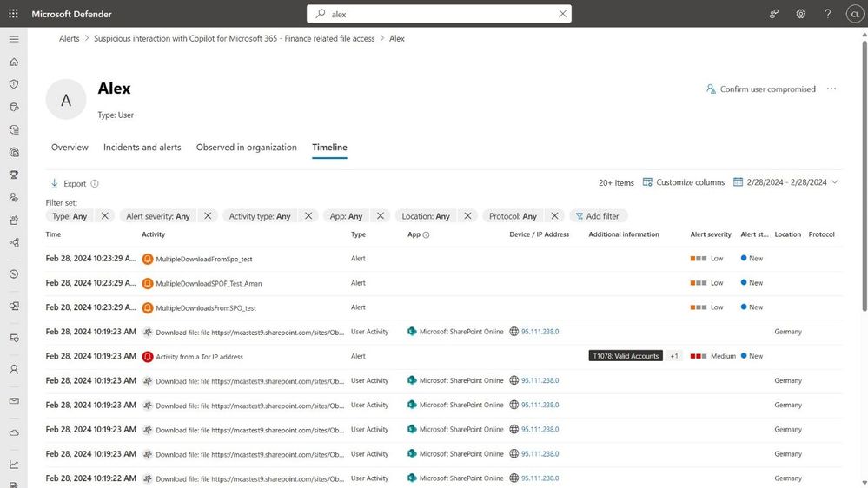Go to Home in the sidebar

14,62
